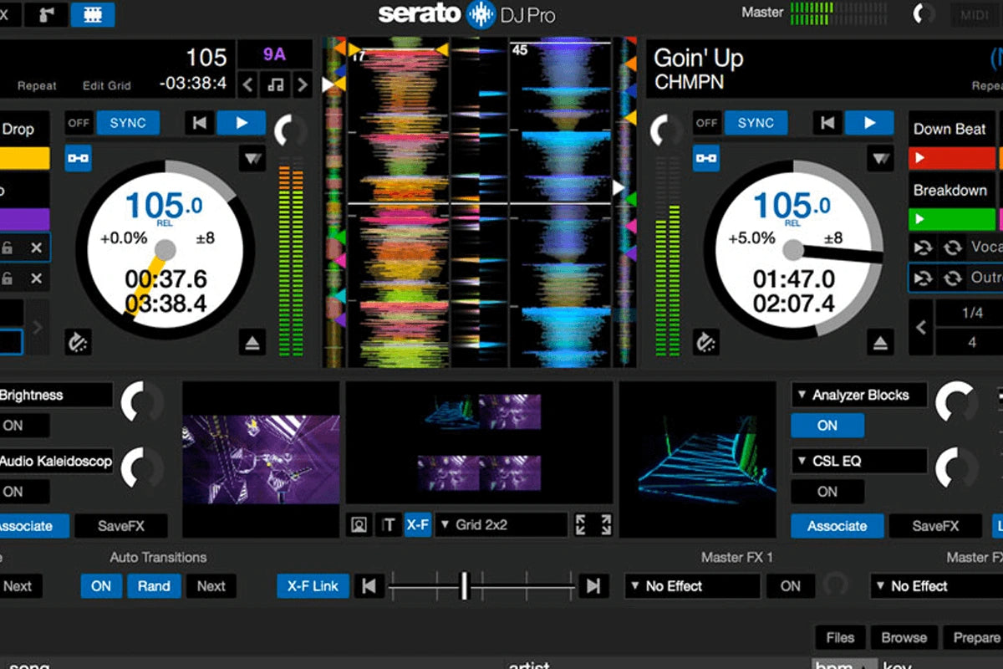Center the crossfader slider
Viewport: 1003px width, 669px height.
465,586
